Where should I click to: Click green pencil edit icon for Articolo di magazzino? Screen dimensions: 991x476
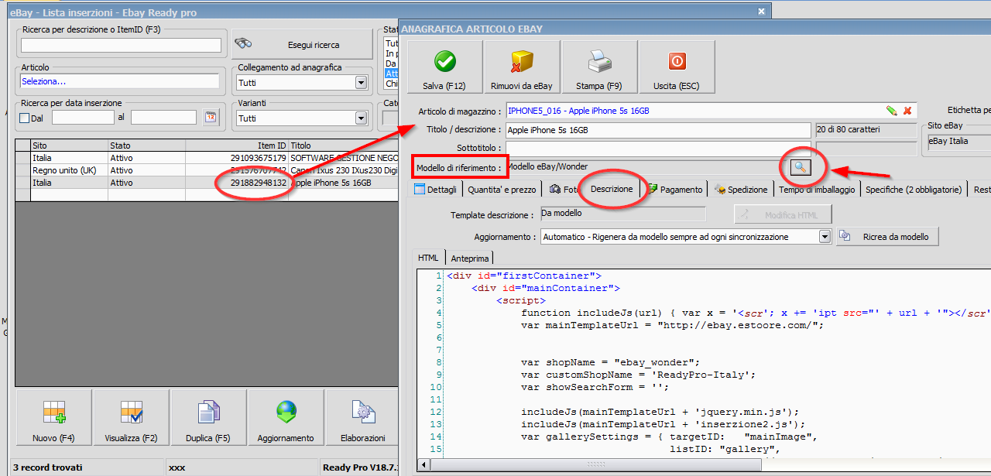click(x=892, y=111)
